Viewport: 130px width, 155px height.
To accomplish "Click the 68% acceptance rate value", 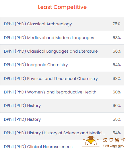I will coord(117,38).
